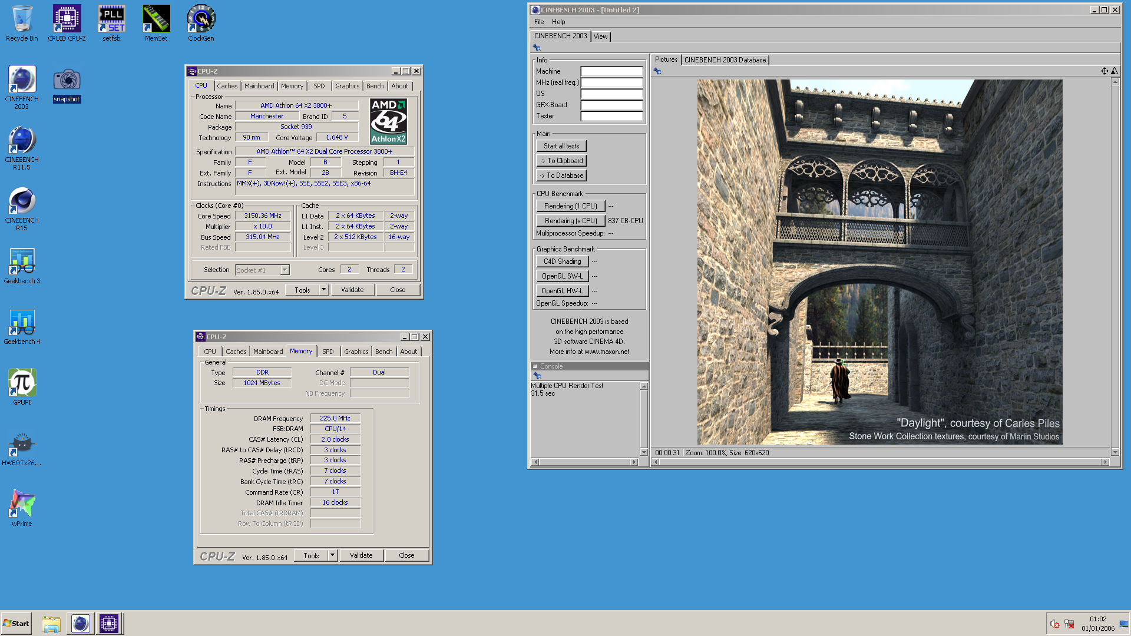The height and width of the screenshot is (636, 1131).
Task: Click pin icon below CINEBENCH 2003 tab
Action: (x=537, y=48)
